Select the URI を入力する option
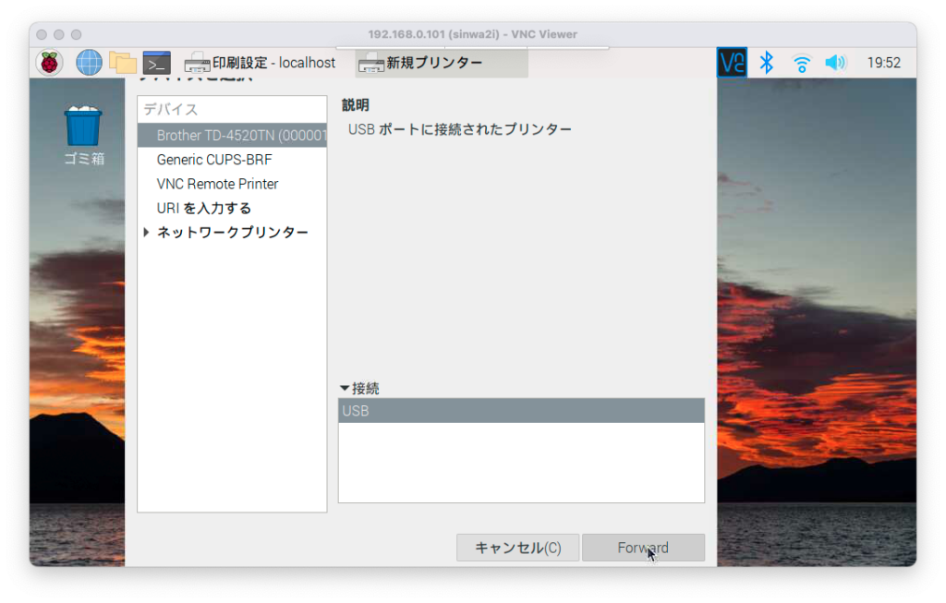The height and width of the screenshot is (603, 946). [204, 208]
